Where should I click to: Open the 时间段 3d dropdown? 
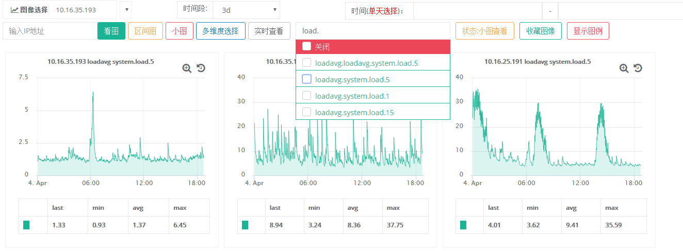247,10
